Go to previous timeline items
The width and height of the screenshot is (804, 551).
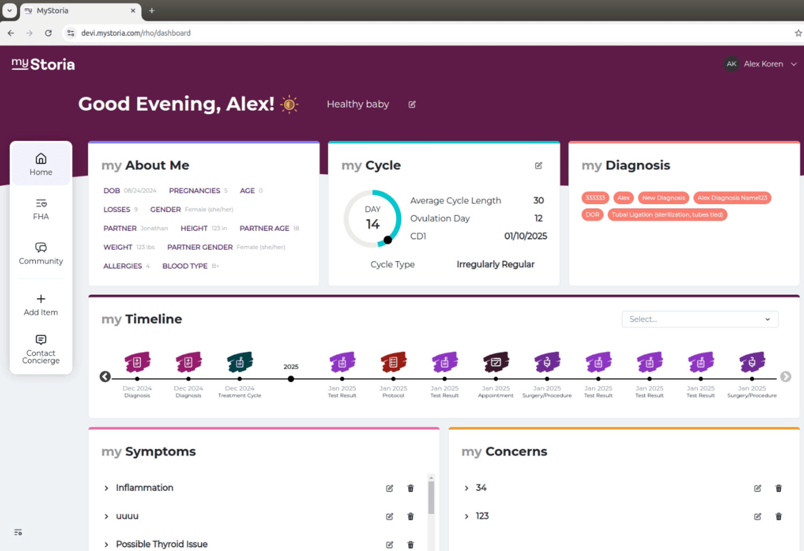(x=105, y=377)
